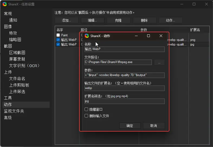Open the 截图 settings section
213x147 pixels.
(8, 46)
